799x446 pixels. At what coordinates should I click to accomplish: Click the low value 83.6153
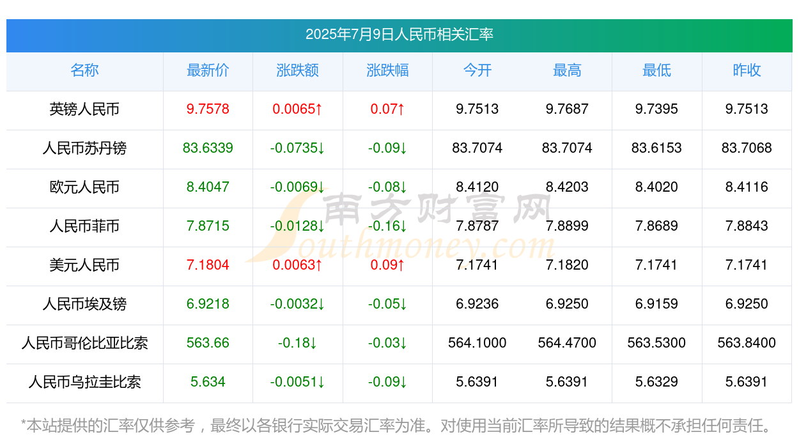pos(657,148)
